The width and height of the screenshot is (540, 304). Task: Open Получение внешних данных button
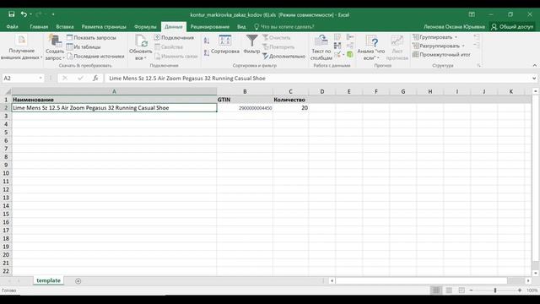coord(21,48)
